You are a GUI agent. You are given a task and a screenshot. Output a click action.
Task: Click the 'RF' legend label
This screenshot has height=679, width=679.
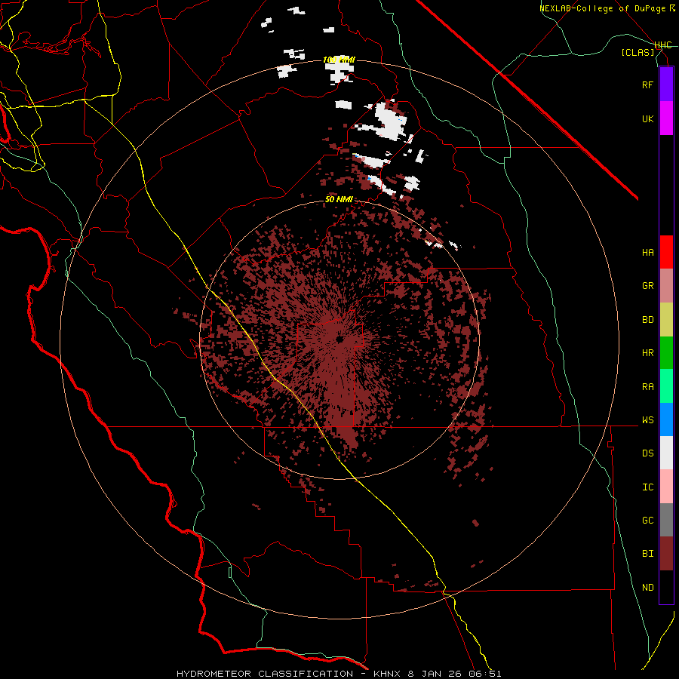[647, 84]
